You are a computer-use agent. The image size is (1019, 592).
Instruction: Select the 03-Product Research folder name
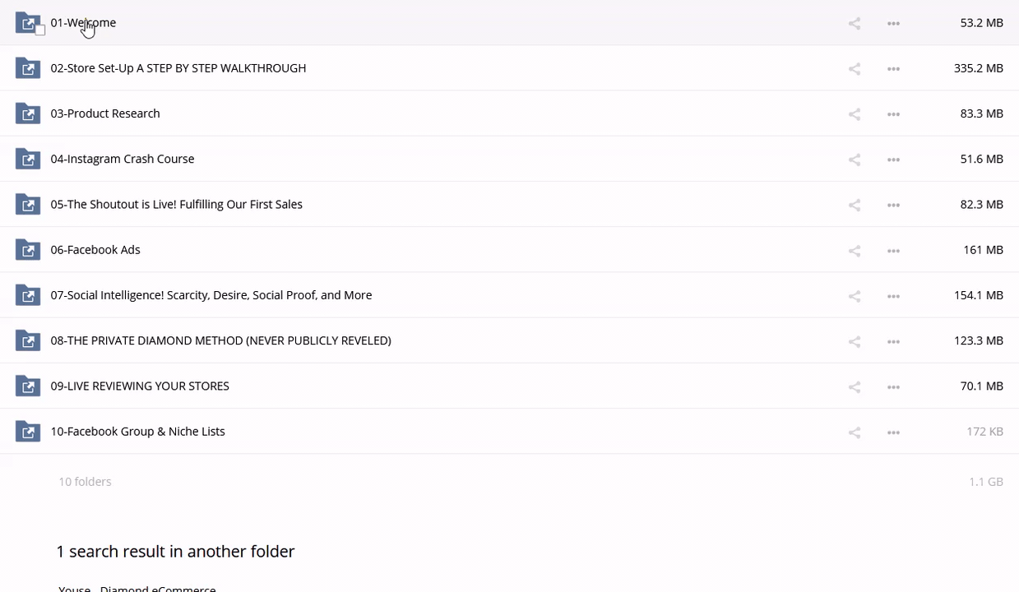coord(105,113)
